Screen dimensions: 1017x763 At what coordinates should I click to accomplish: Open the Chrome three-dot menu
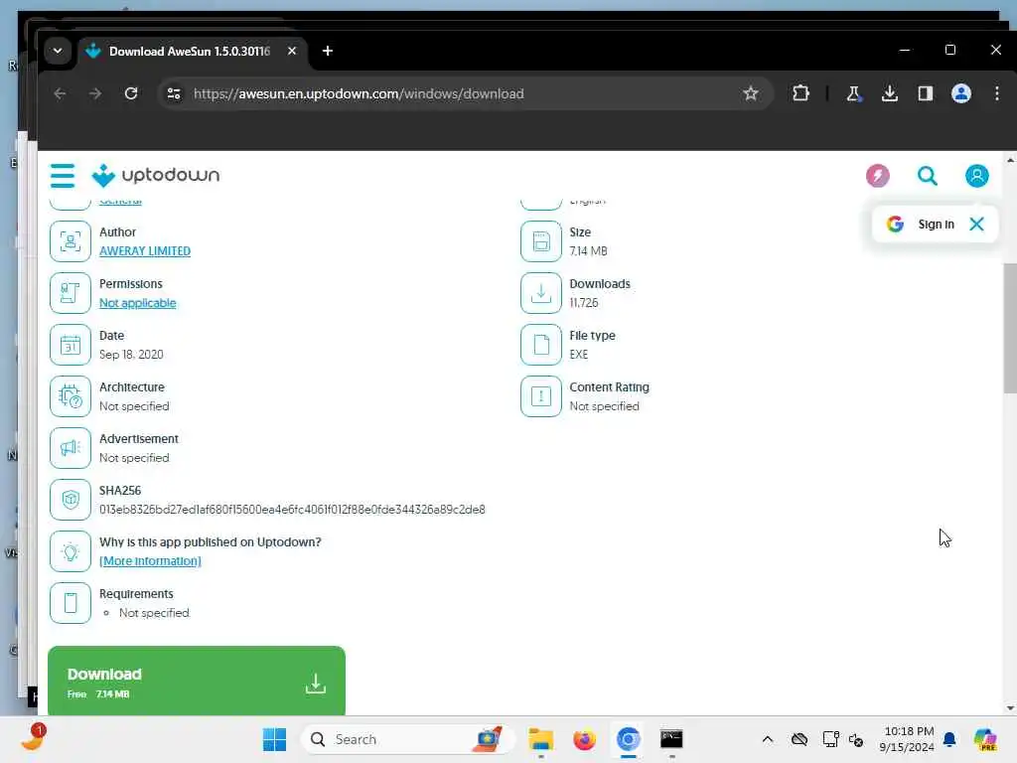coord(997,93)
